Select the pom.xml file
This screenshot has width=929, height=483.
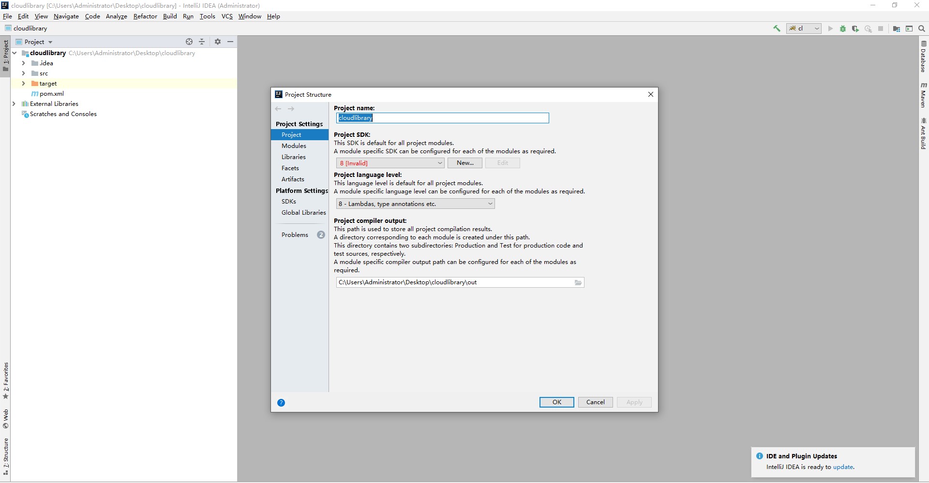[x=47, y=93]
